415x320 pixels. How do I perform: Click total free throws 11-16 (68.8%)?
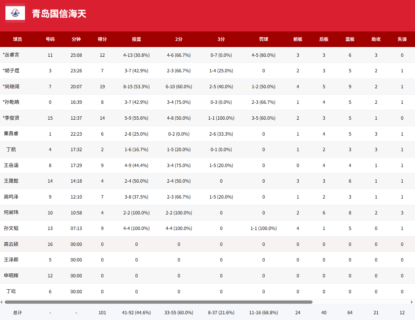(264, 313)
